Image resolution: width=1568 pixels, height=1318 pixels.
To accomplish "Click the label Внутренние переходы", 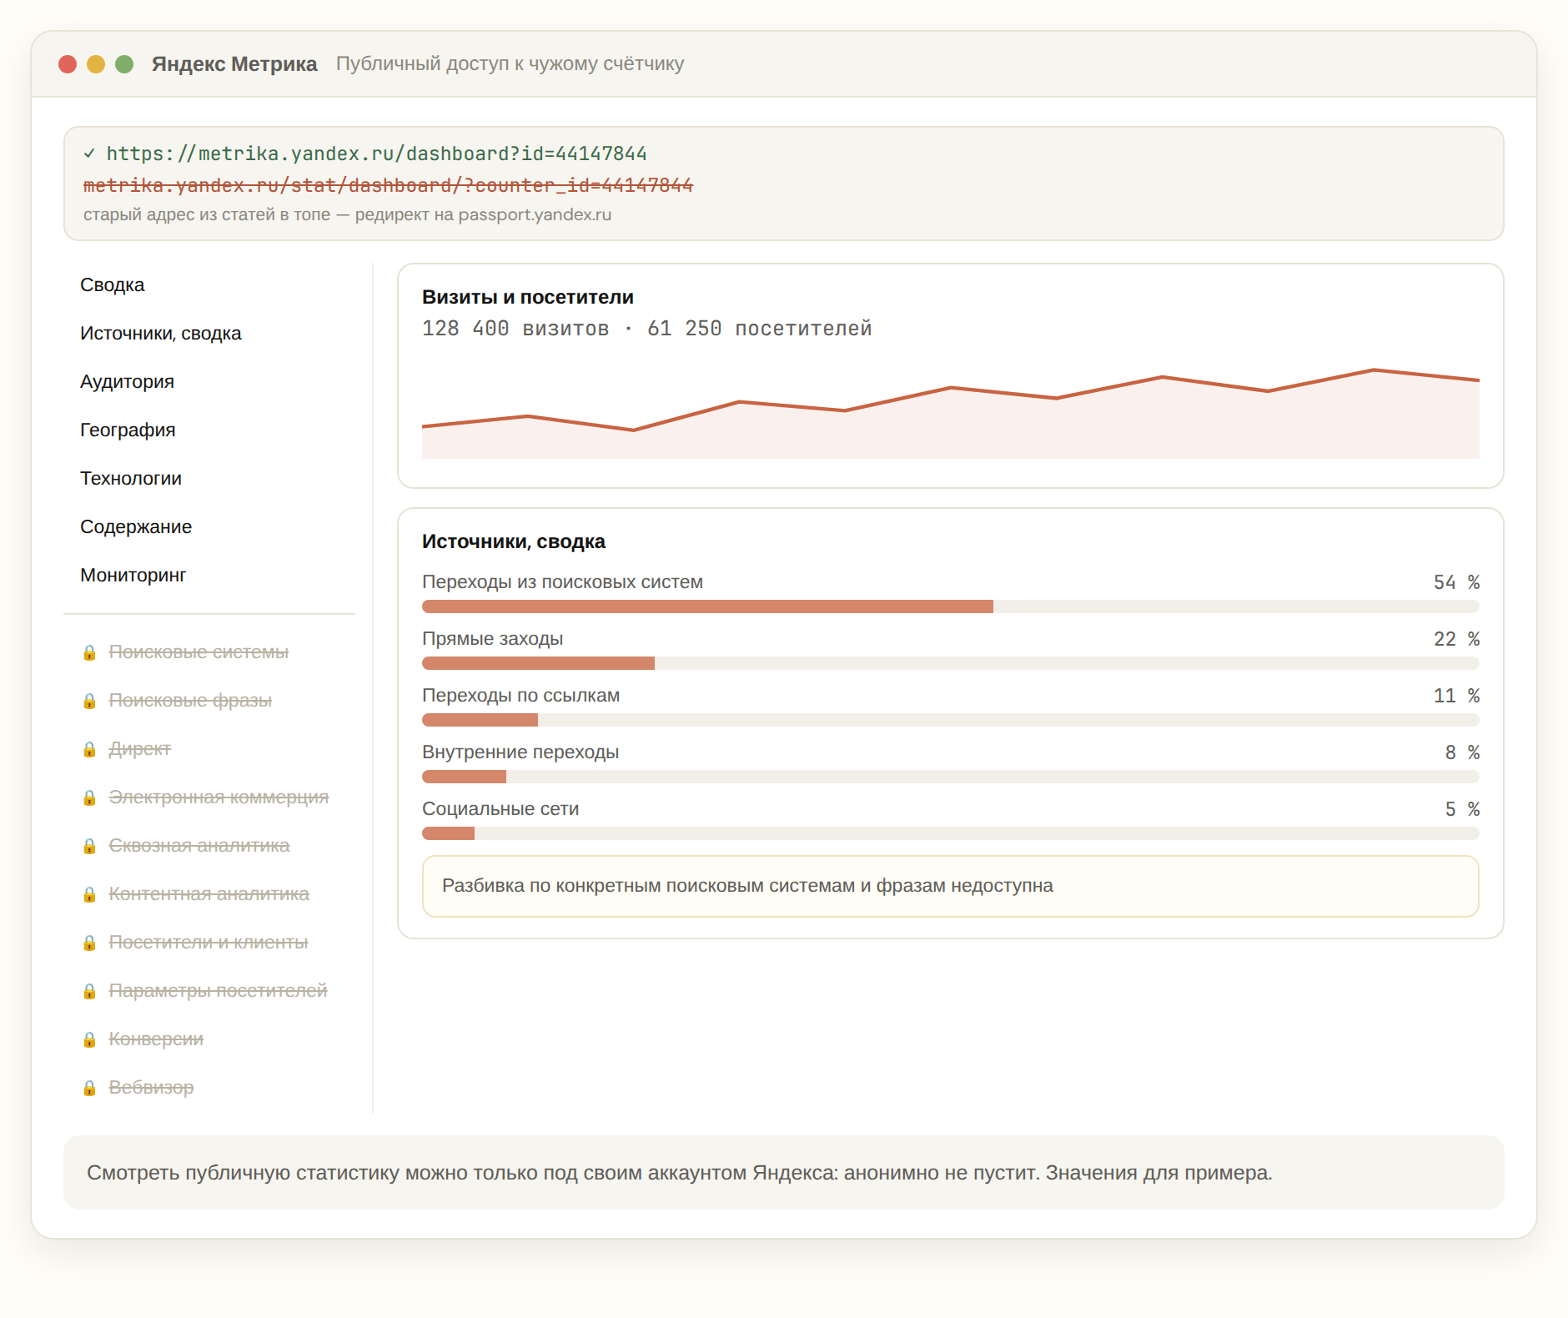I will pyautogui.click(x=520, y=752).
